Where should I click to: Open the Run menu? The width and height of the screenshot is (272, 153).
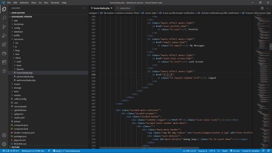46,3
